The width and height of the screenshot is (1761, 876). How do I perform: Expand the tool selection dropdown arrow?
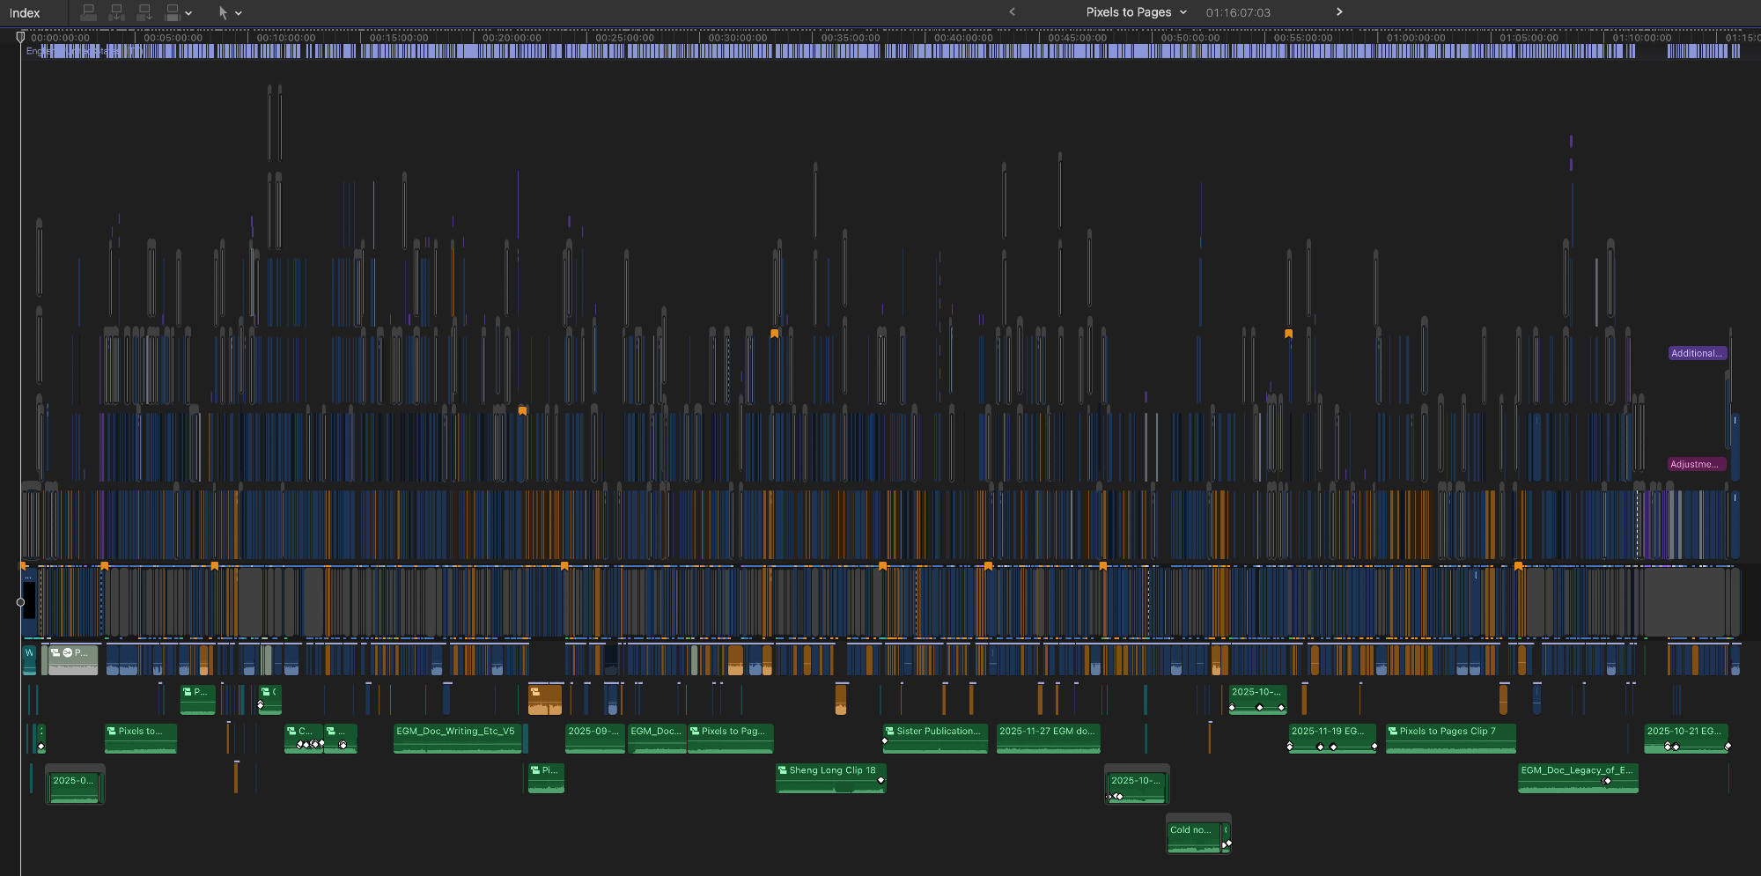pyautogui.click(x=239, y=13)
